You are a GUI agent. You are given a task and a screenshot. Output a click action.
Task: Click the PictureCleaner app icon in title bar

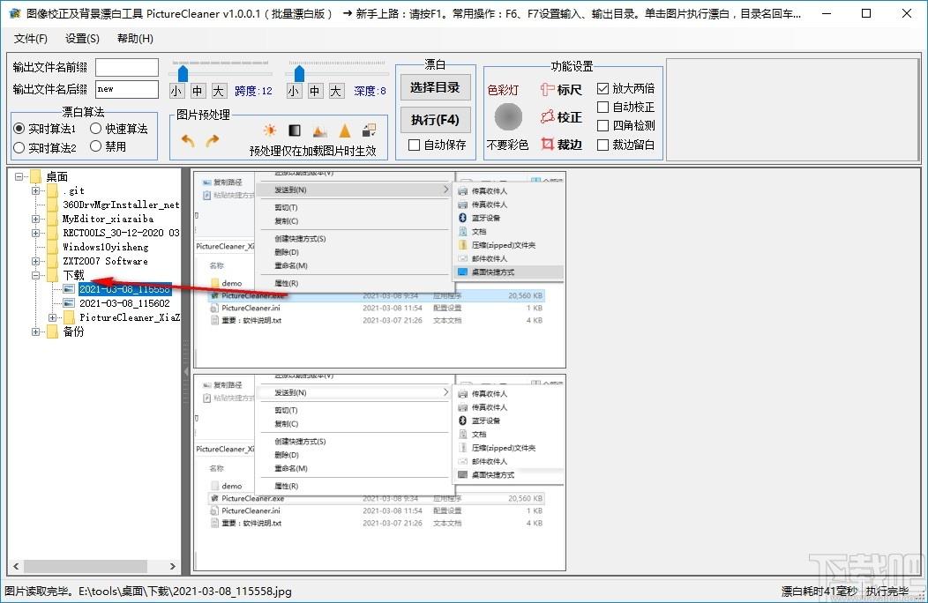point(14,13)
